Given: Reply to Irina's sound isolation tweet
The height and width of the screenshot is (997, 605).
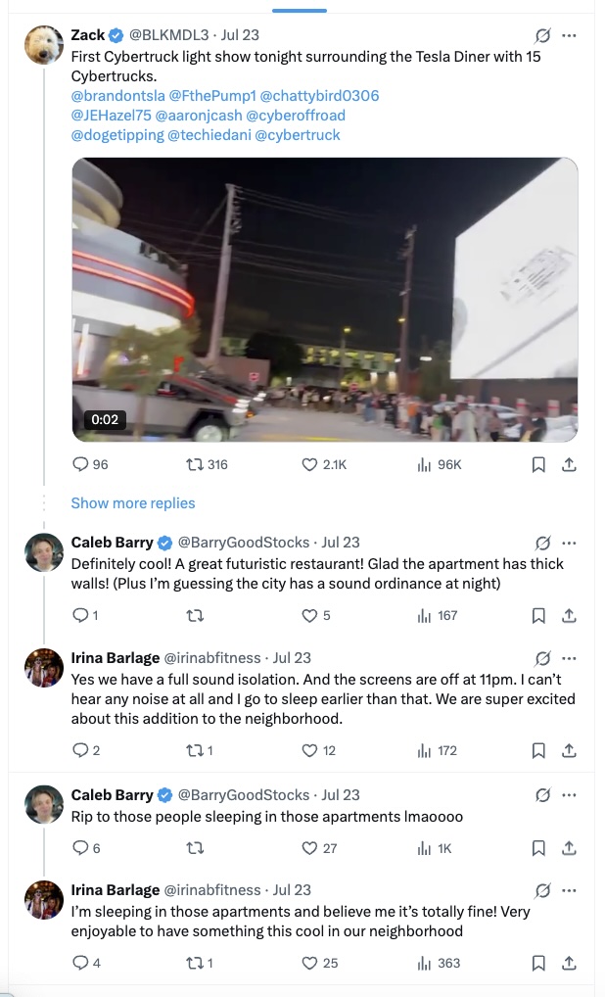Looking at the screenshot, I should click(80, 751).
